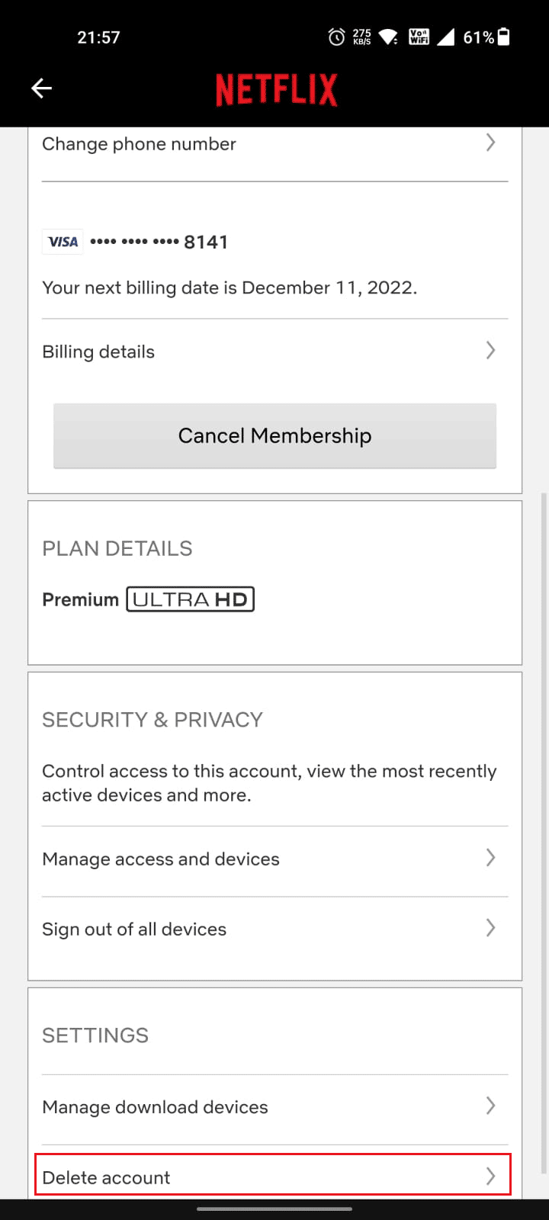Screen dimensions: 549x1220
Task: Open Manage download devices
Action: click(491, 1106)
